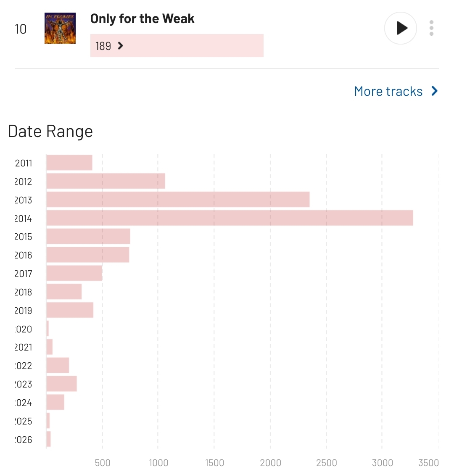The width and height of the screenshot is (454, 472).
Task: Select the 2017 bar in the chart
Action: pyautogui.click(x=74, y=273)
